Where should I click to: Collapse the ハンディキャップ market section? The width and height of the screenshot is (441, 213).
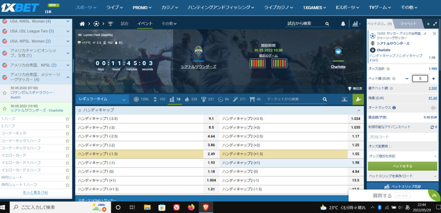coord(359,110)
